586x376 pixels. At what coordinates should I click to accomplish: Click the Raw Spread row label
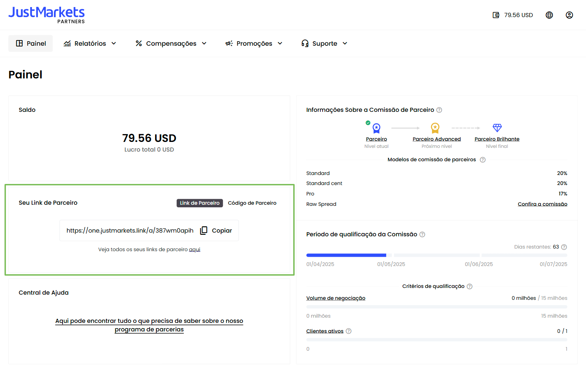pyautogui.click(x=321, y=204)
